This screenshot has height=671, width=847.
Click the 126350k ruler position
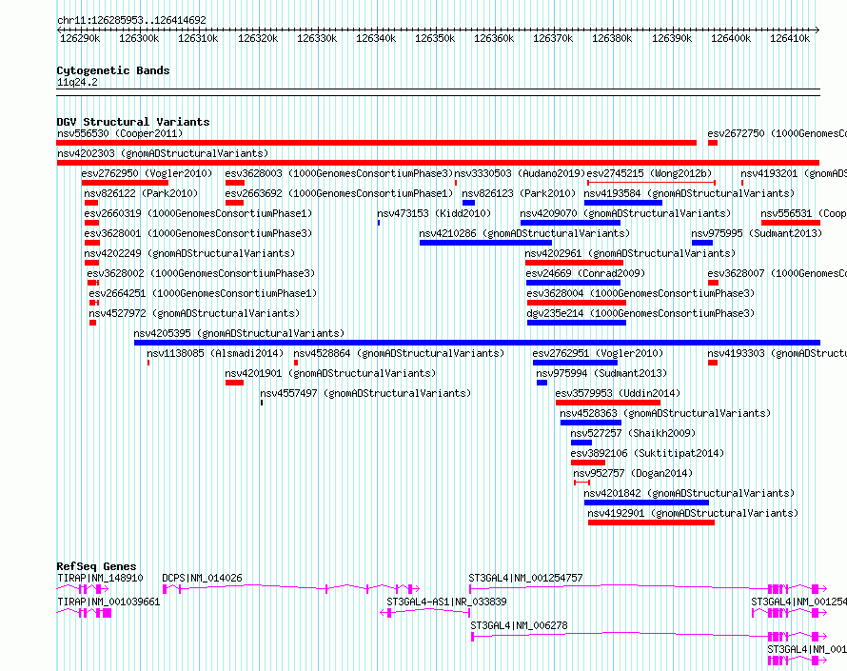click(435, 38)
